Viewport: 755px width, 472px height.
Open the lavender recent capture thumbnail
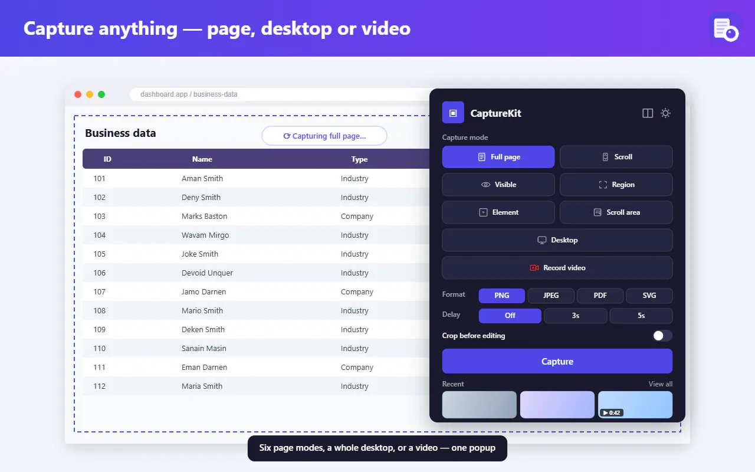[557, 405]
